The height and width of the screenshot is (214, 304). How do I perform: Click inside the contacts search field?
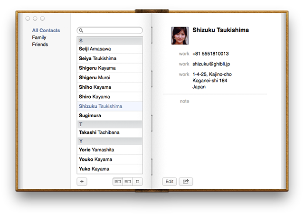pos(110,30)
